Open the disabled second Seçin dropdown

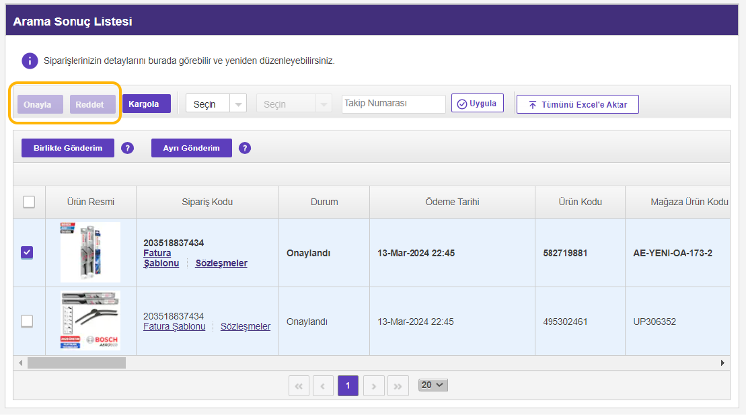point(293,104)
